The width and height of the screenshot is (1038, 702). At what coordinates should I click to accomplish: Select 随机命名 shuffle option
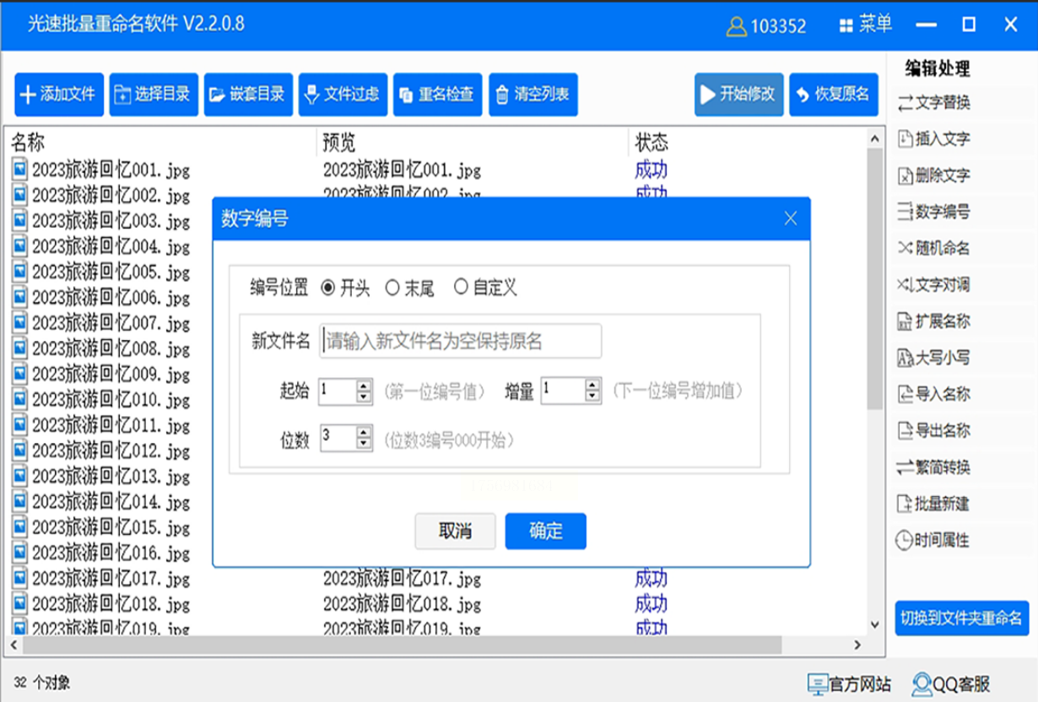[933, 248]
